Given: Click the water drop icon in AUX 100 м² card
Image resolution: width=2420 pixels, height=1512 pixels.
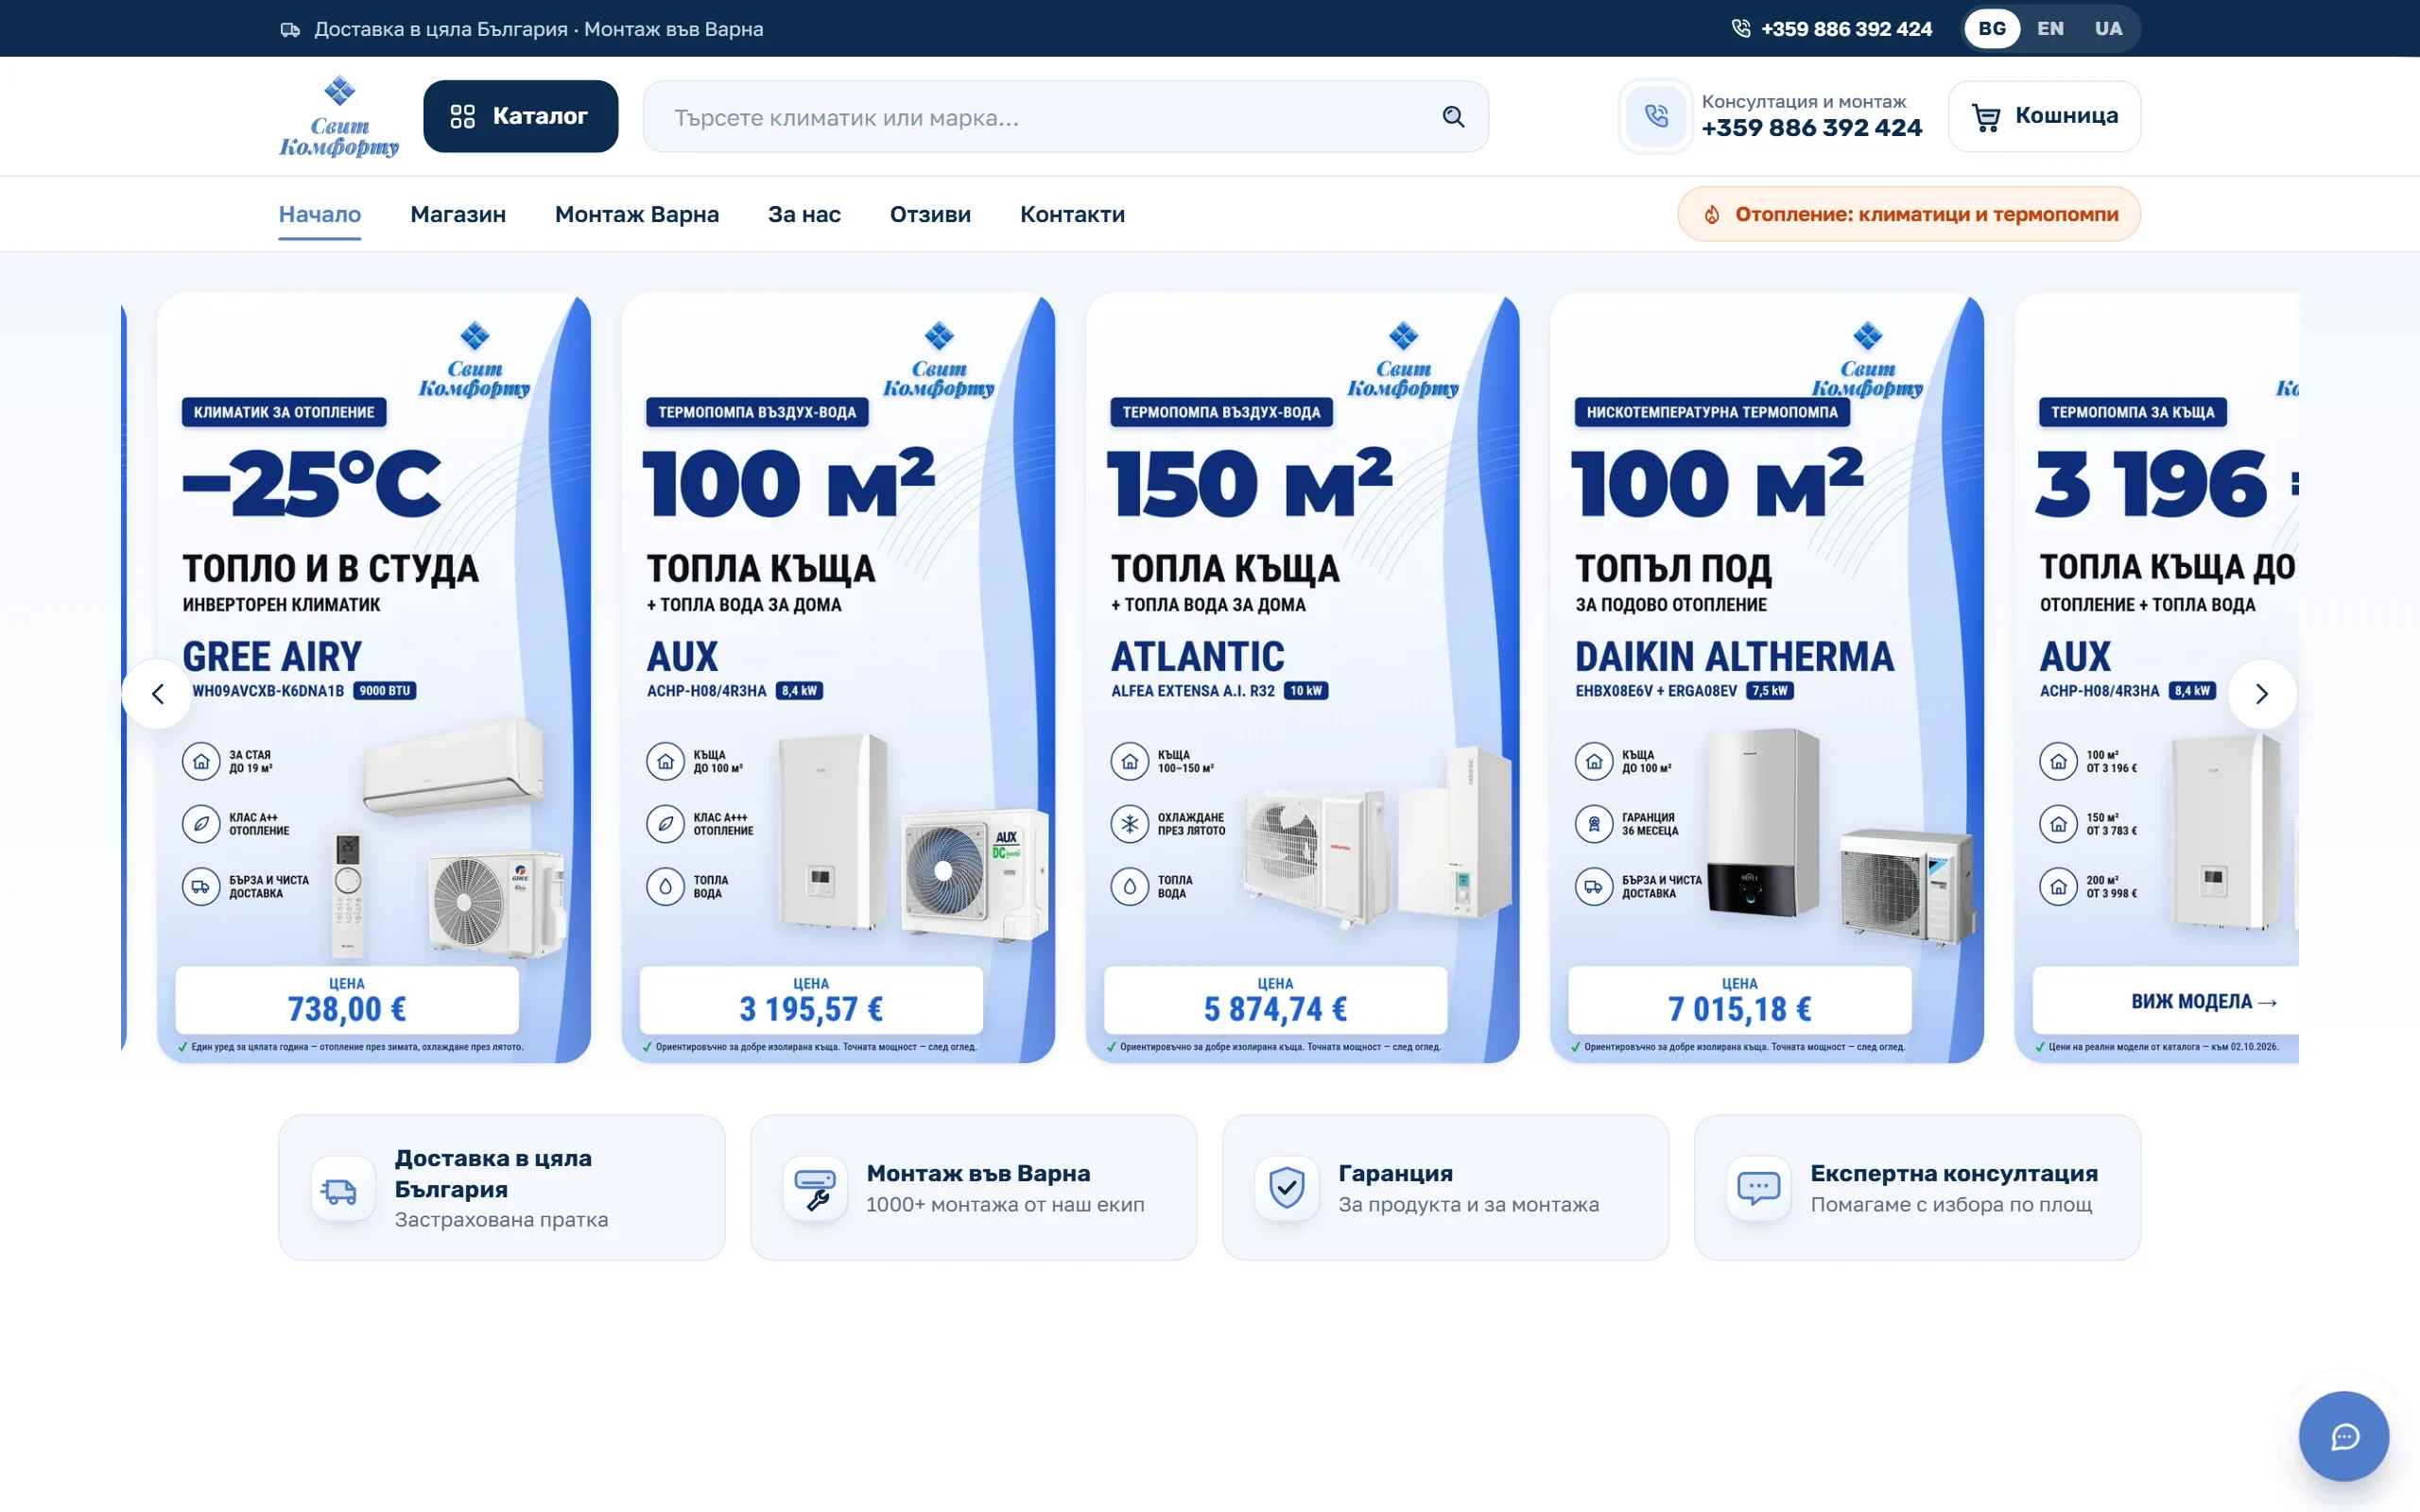Looking at the screenshot, I should (665, 886).
